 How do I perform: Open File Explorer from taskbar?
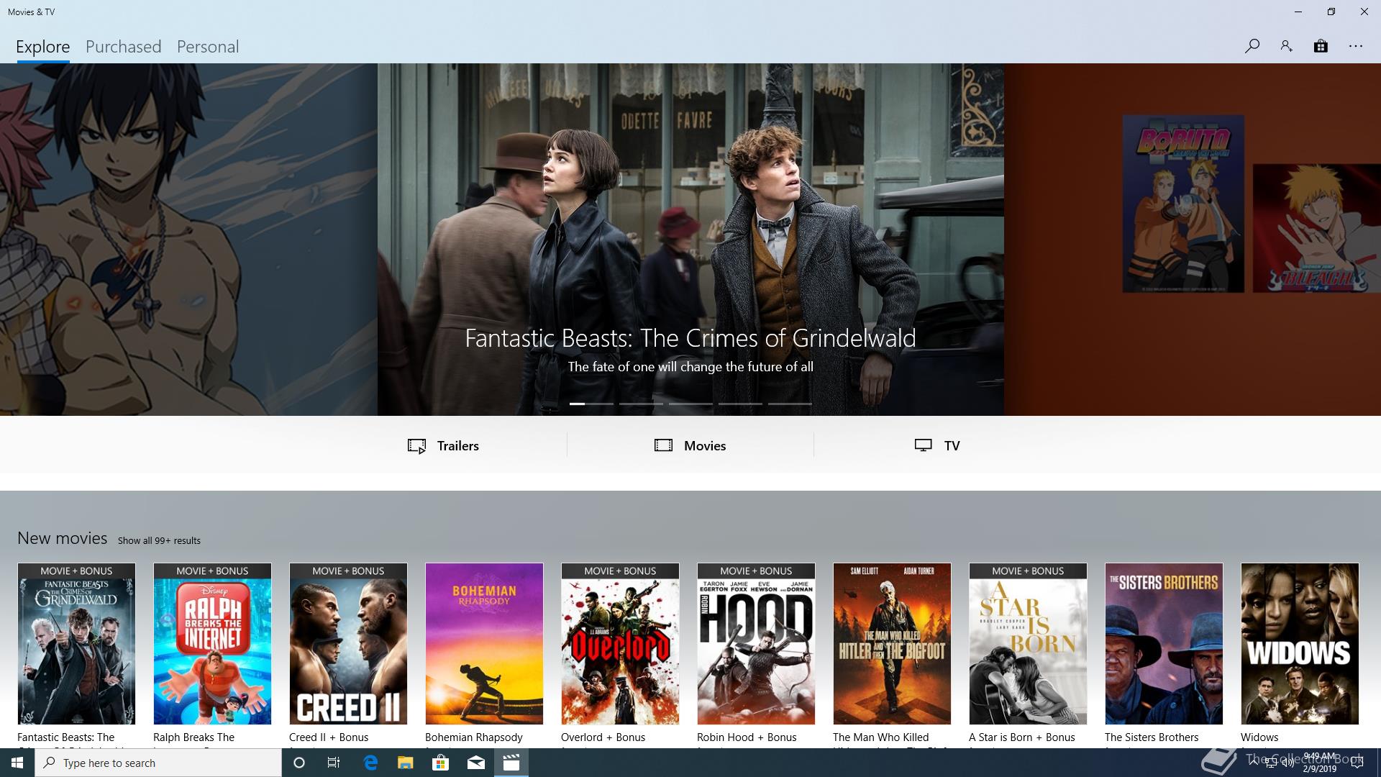click(406, 763)
